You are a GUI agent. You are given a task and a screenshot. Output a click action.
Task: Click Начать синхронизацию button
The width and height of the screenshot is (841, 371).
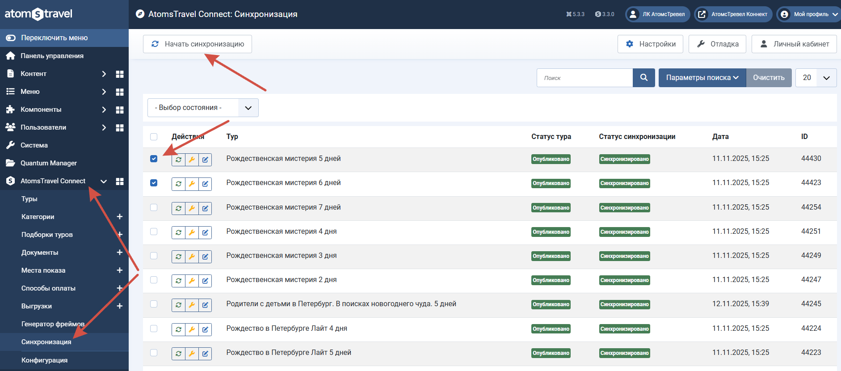[x=198, y=44]
